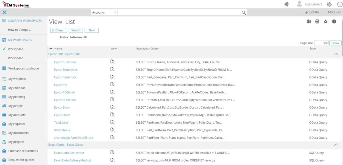Image resolution: width=343 pixels, height=165 pixels.
Task: Print the current view
Action: click(x=317, y=21)
